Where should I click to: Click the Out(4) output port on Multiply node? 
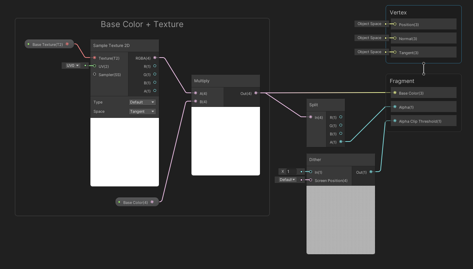(256, 93)
